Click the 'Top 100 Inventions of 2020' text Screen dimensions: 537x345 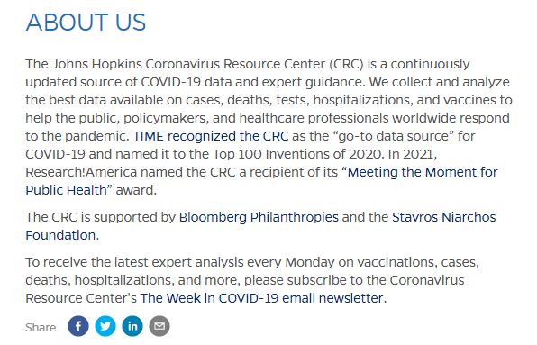tap(296, 154)
